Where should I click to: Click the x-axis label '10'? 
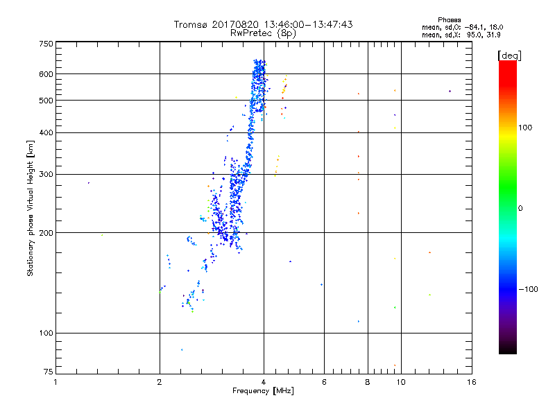click(x=401, y=382)
